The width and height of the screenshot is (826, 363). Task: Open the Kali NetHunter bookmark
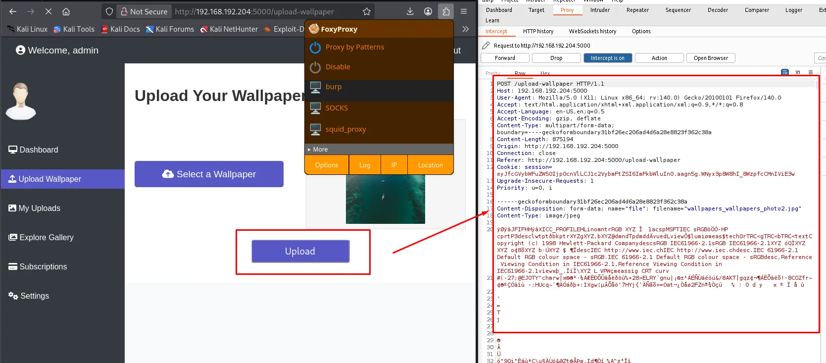pyautogui.click(x=229, y=29)
